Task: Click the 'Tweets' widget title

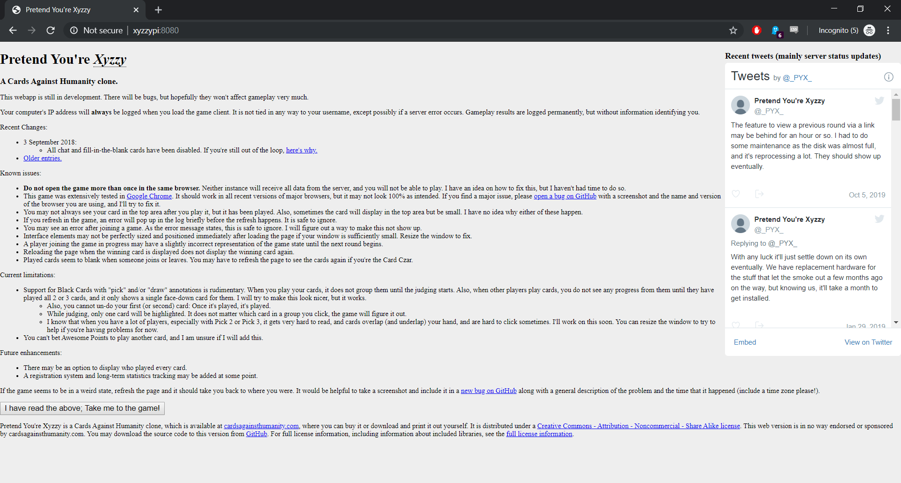Action: (750, 76)
